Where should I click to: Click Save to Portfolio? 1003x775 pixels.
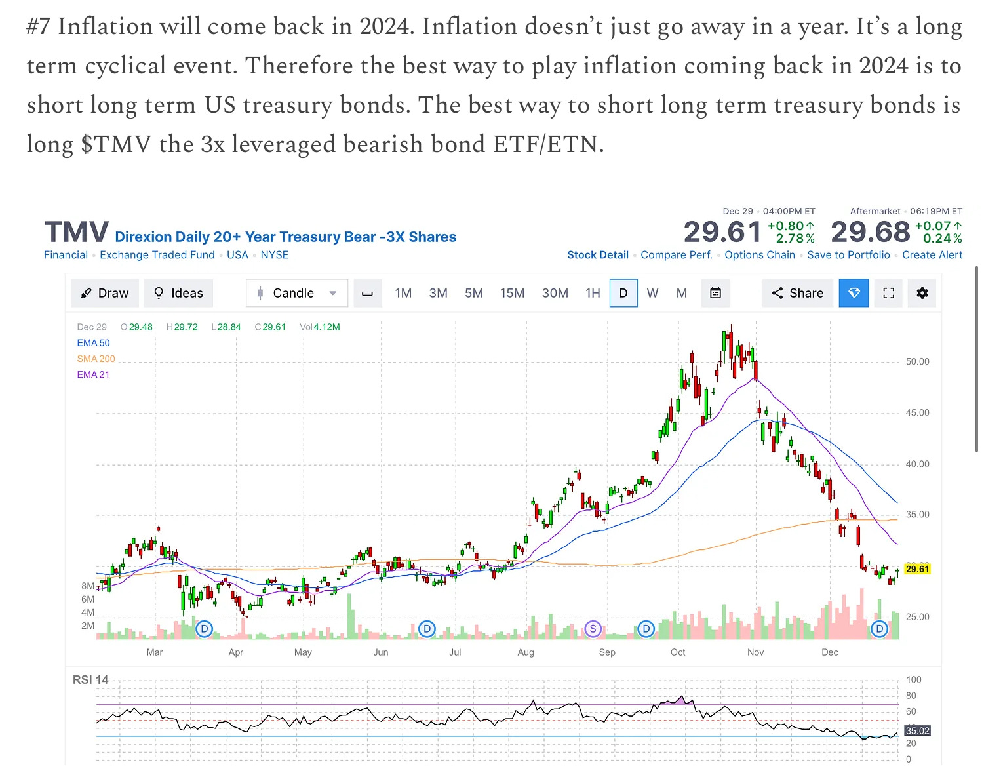click(849, 254)
